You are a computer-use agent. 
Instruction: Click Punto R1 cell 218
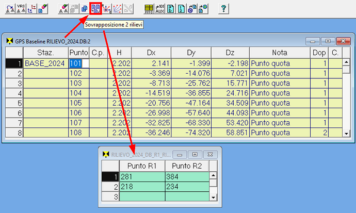[x=142, y=187]
